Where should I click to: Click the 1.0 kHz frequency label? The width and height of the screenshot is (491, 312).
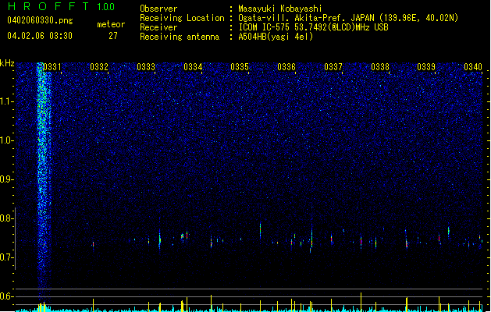6,140
